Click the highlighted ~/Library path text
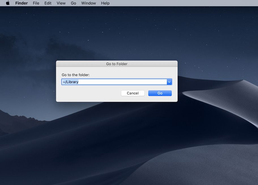The image size is (258, 185). point(70,82)
